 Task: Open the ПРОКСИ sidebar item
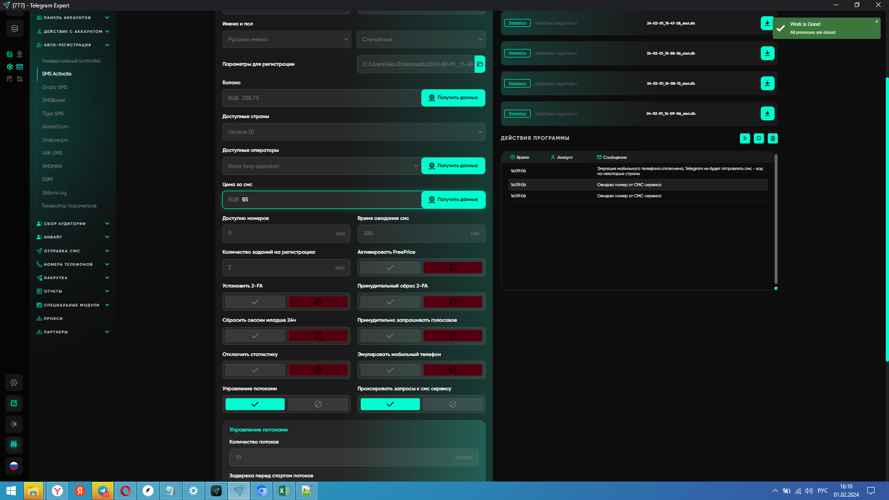pos(53,319)
